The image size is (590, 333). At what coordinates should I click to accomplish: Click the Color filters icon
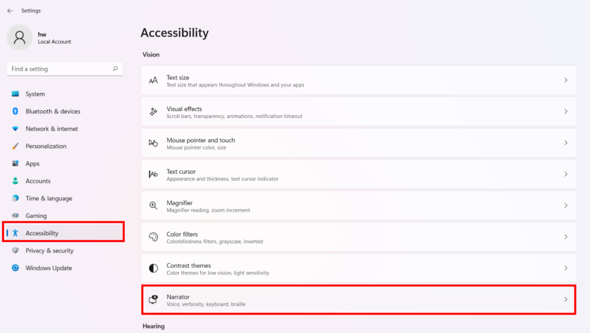pos(154,236)
